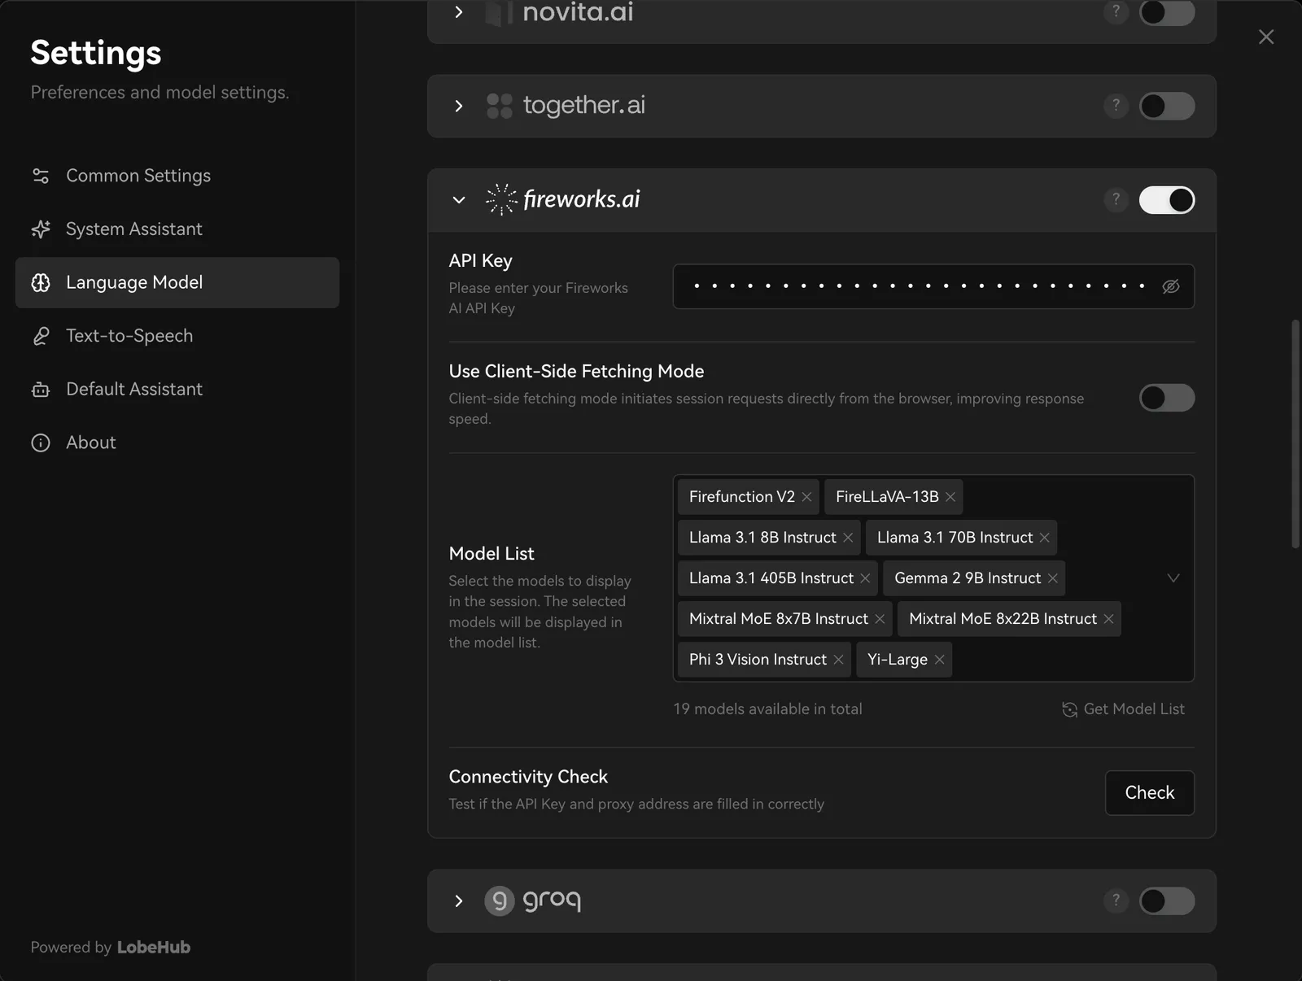1302x981 pixels.
Task: Enable the together.ai provider switch
Action: click(1166, 106)
